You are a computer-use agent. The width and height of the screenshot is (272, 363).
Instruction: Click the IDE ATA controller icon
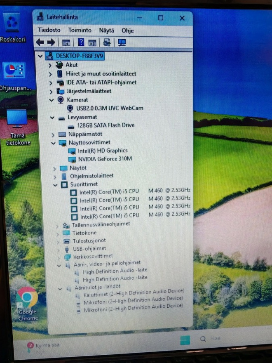click(60, 82)
